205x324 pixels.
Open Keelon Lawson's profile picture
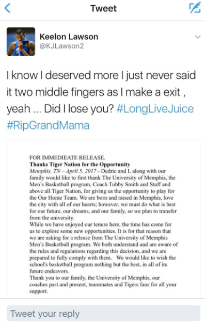coord(21,42)
